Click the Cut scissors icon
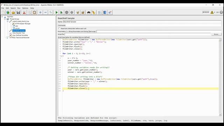Viewport: 224px width, 126px height. click(x=24, y=13)
